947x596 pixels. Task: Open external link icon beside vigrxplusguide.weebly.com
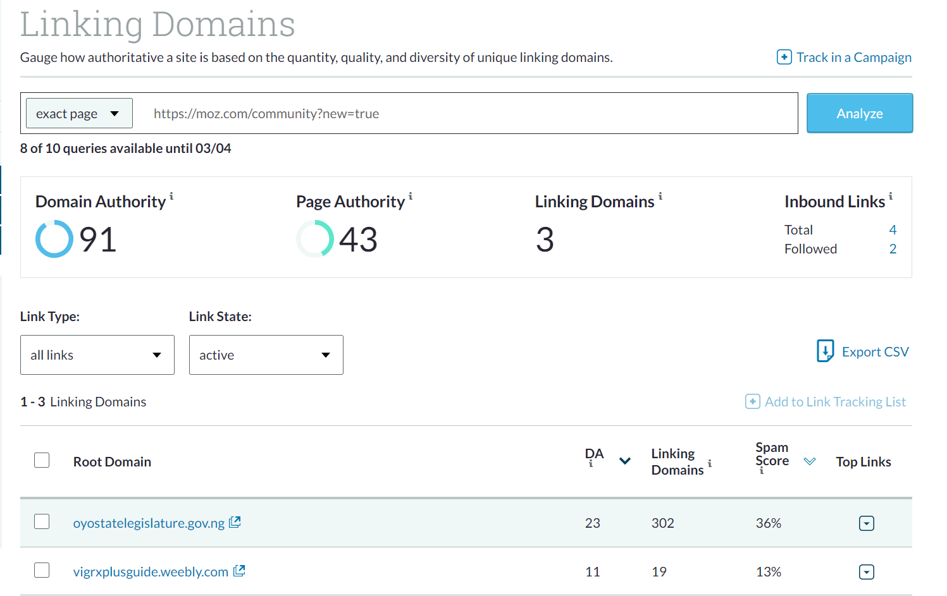point(239,571)
